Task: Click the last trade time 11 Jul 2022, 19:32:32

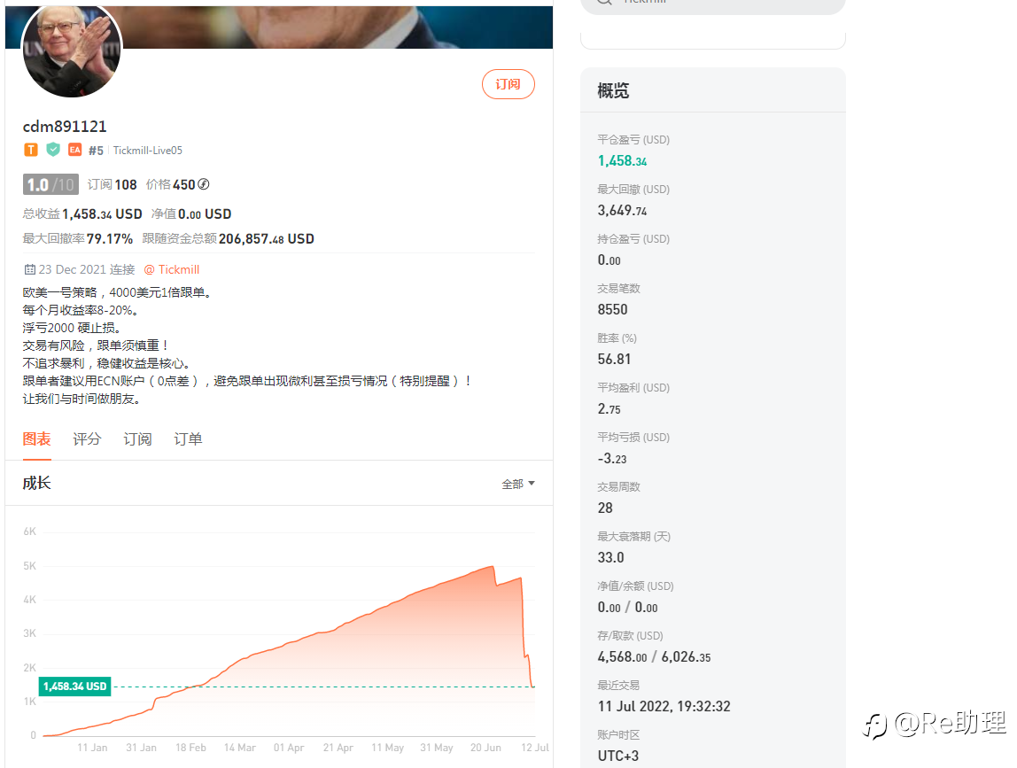Action: click(664, 706)
